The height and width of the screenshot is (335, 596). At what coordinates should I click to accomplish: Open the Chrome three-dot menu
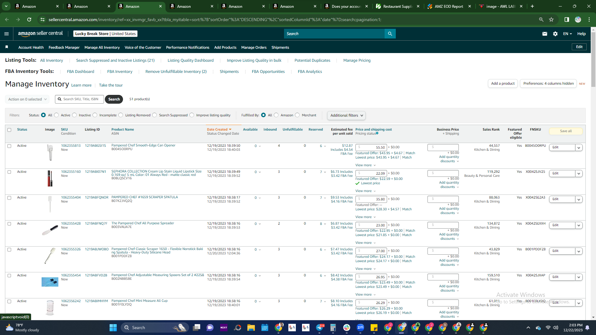pyautogui.click(x=589, y=20)
